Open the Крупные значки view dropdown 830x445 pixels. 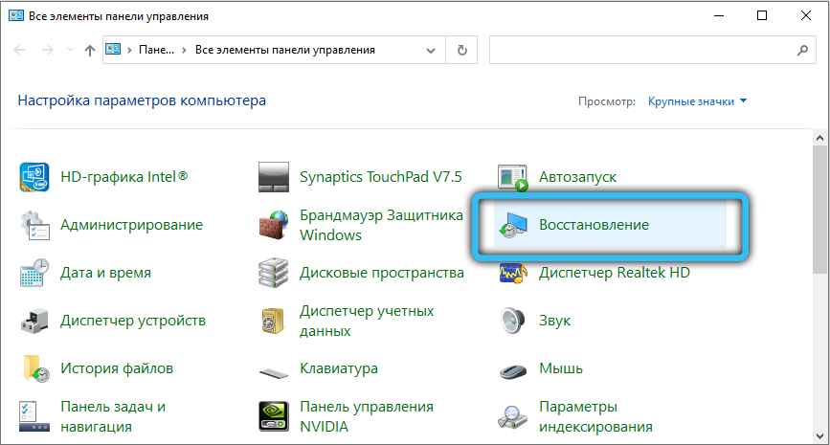697,101
